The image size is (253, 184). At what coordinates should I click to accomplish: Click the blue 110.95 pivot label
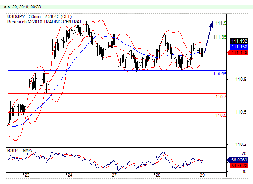[x=219, y=74]
